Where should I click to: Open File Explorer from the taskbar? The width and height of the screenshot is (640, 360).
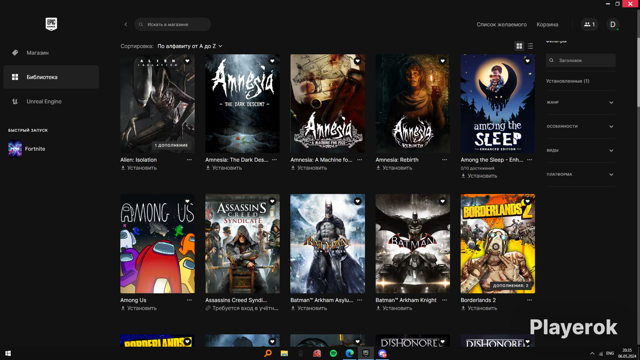pos(284,354)
